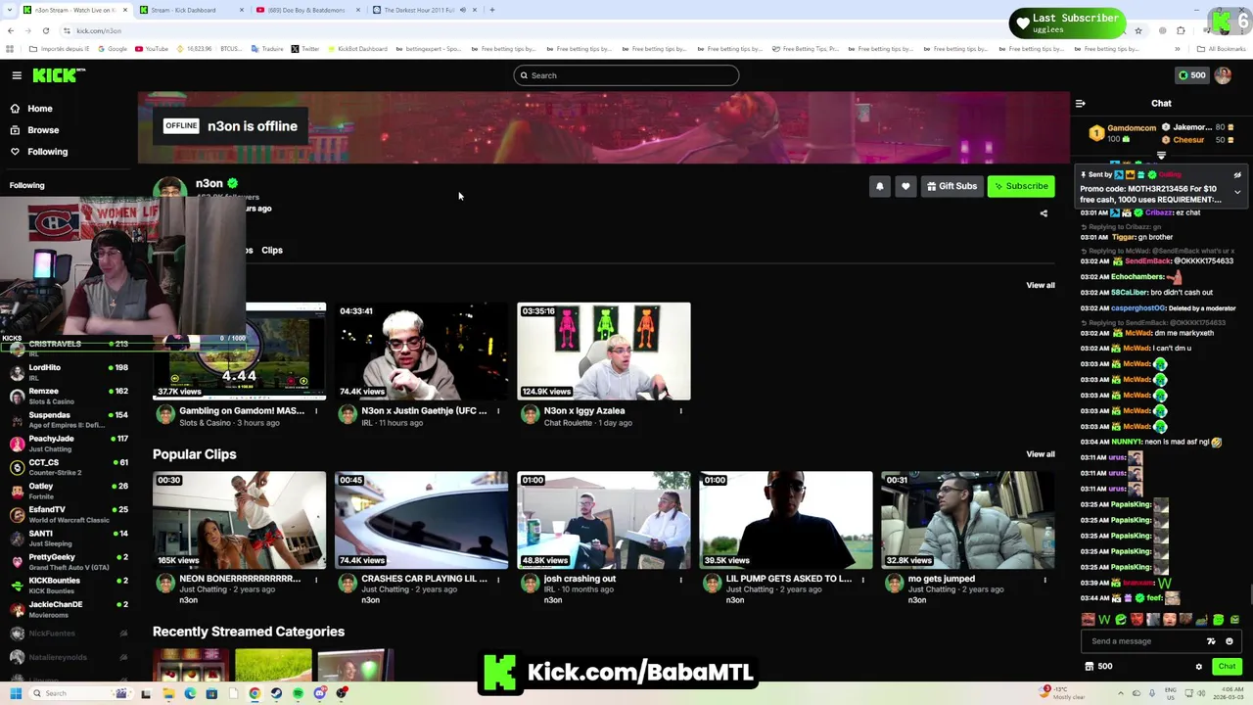Open LordHite channel in sidebar
Screen dimensions: 1253x705
[67, 372]
